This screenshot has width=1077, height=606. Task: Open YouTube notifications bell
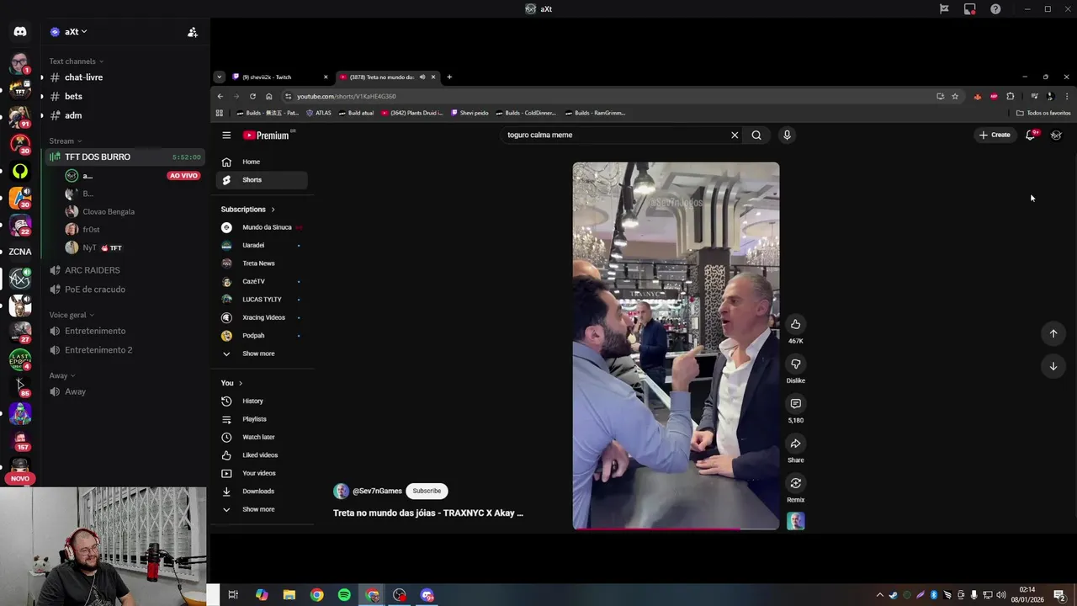coord(1030,135)
